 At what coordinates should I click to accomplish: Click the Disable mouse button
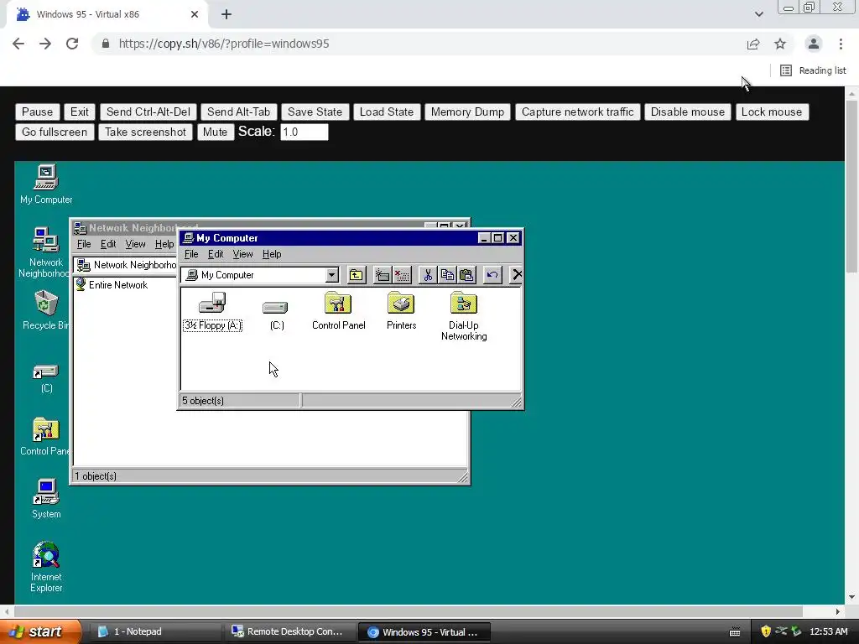[688, 112]
